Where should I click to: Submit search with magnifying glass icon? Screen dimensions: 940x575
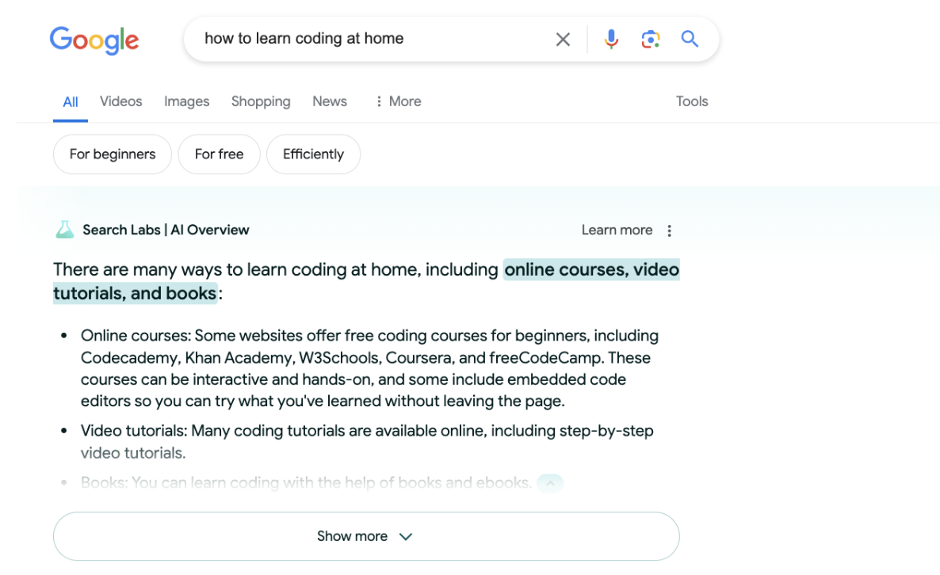point(690,39)
